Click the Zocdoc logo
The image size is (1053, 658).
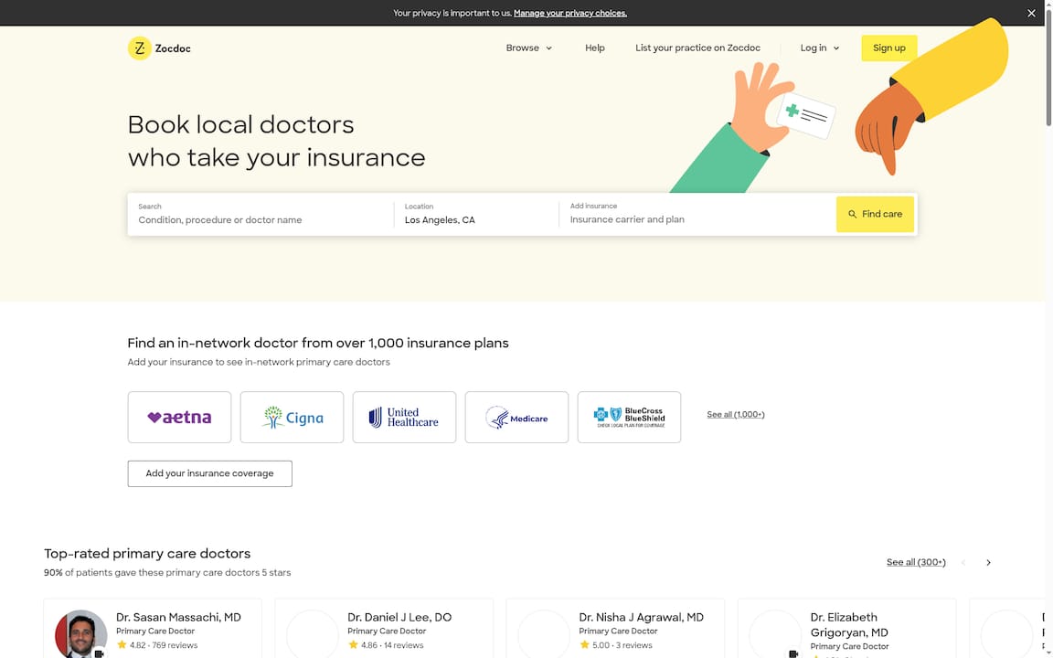(x=159, y=48)
